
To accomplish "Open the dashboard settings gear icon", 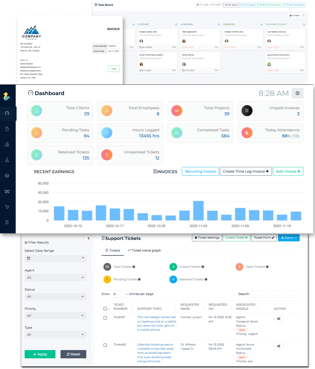I will 297,93.
